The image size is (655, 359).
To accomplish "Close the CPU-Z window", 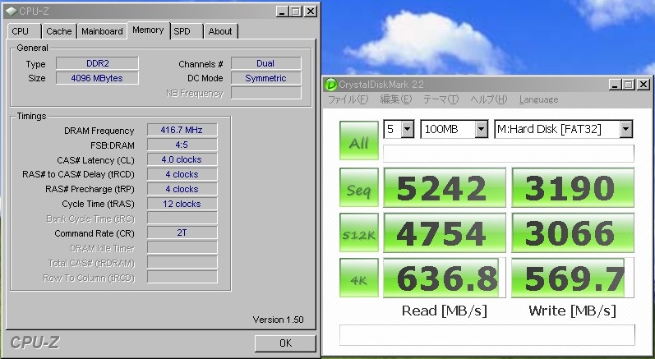I will 310,12.
